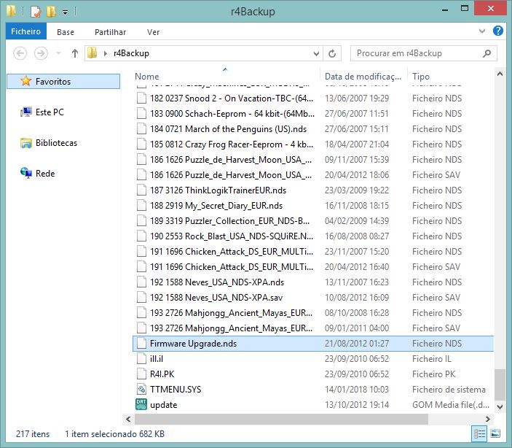Select the R4I.PK file
The image size is (512, 448).
[x=313, y=374]
